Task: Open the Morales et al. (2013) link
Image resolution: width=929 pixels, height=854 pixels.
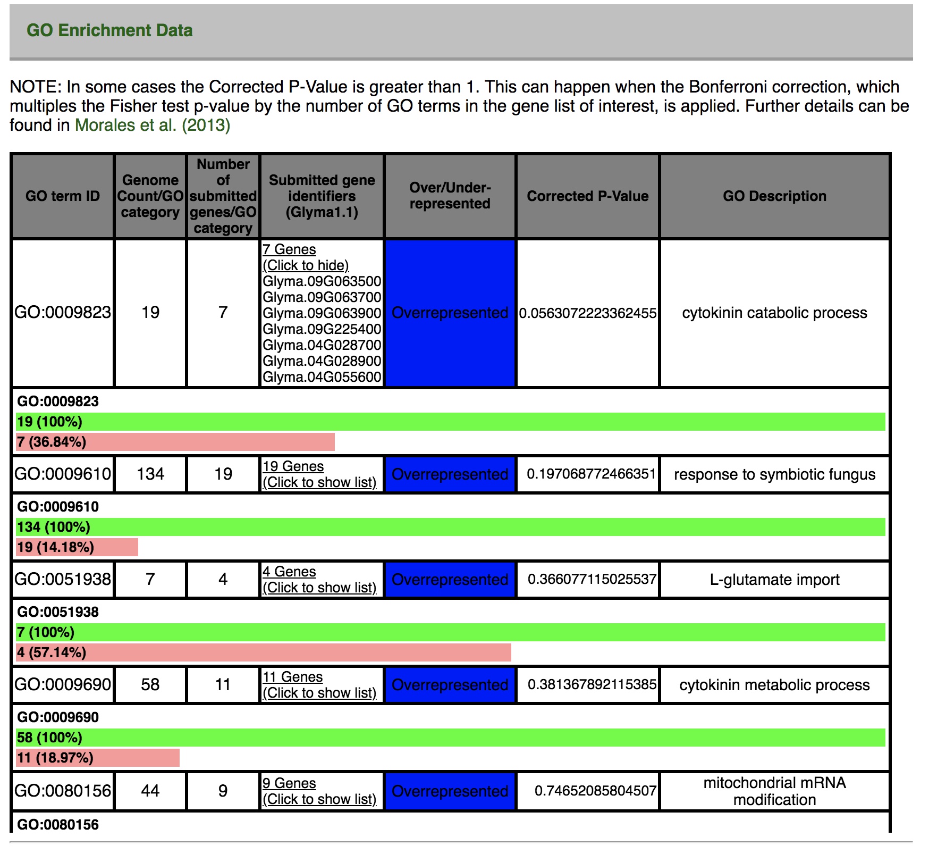Action: pyautogui.click(x=152, y=125)
